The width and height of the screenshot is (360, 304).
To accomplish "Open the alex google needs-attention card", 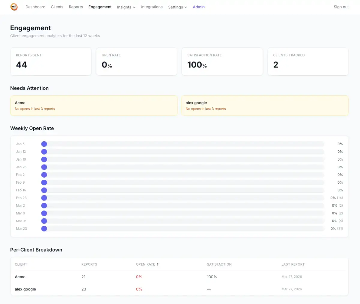I will point(265,106).
